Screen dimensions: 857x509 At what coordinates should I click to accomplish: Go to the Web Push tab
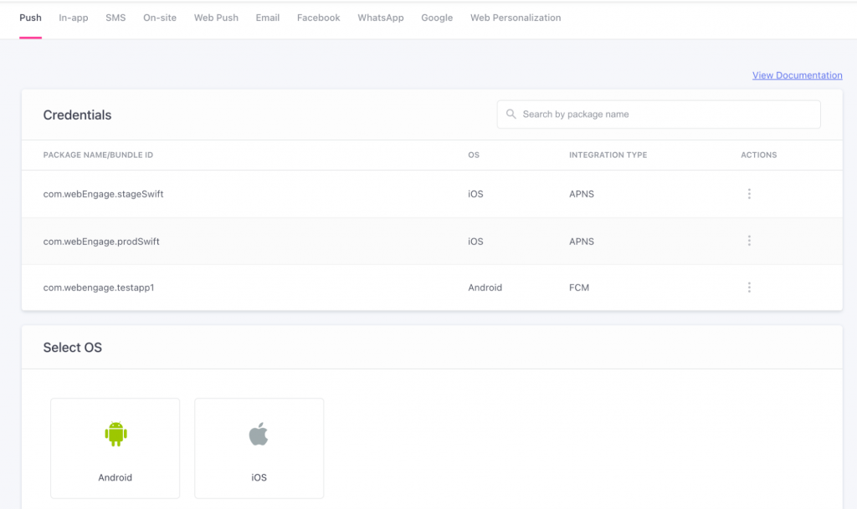216,18
